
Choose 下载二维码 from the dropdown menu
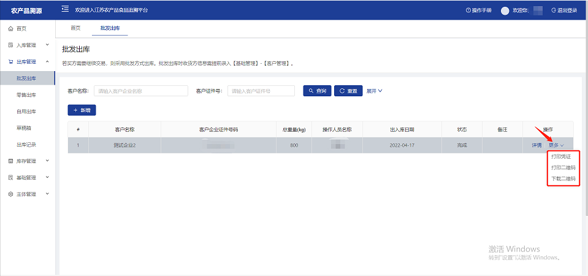(x=563, y=179)
